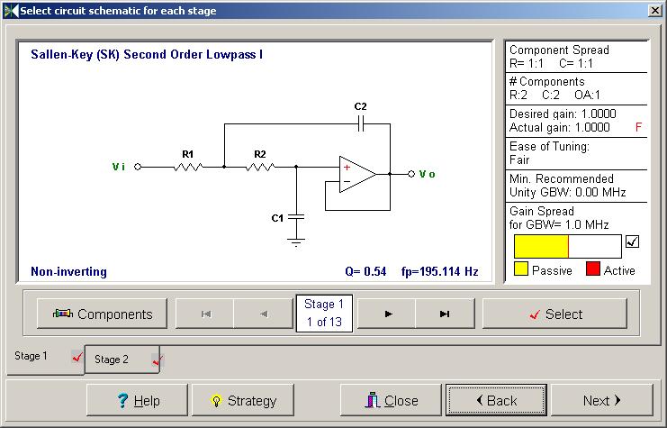Click capacitor C1 in the schematic
Image resolution: width=667 pixels, height=428 pixels.
[x=296, y=217]
